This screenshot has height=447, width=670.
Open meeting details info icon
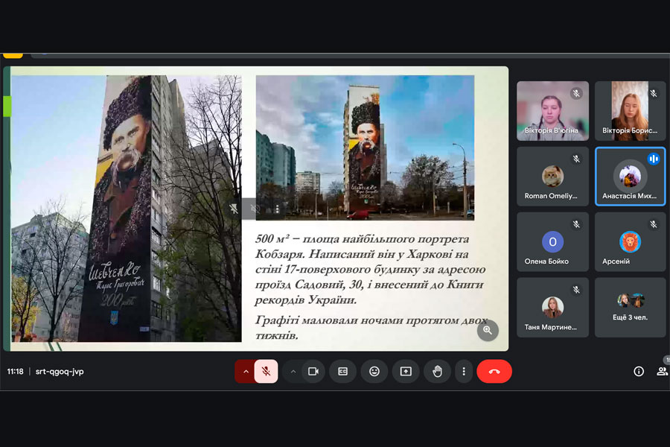click(x=639, y=371)
